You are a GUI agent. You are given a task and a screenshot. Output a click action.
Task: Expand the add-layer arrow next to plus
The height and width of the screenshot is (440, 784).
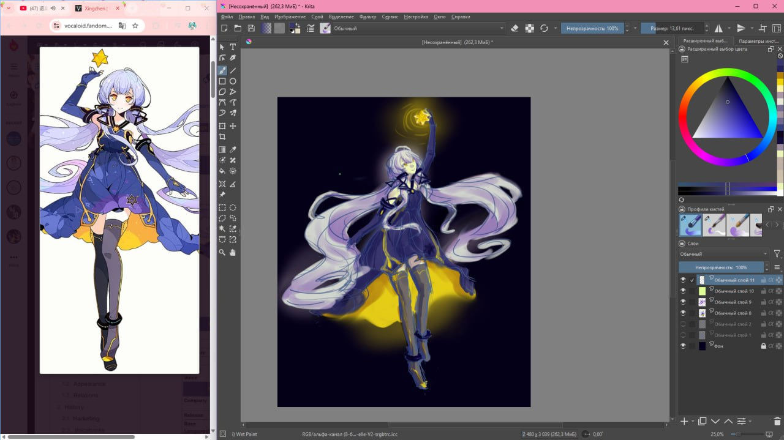tap(692, 421)
